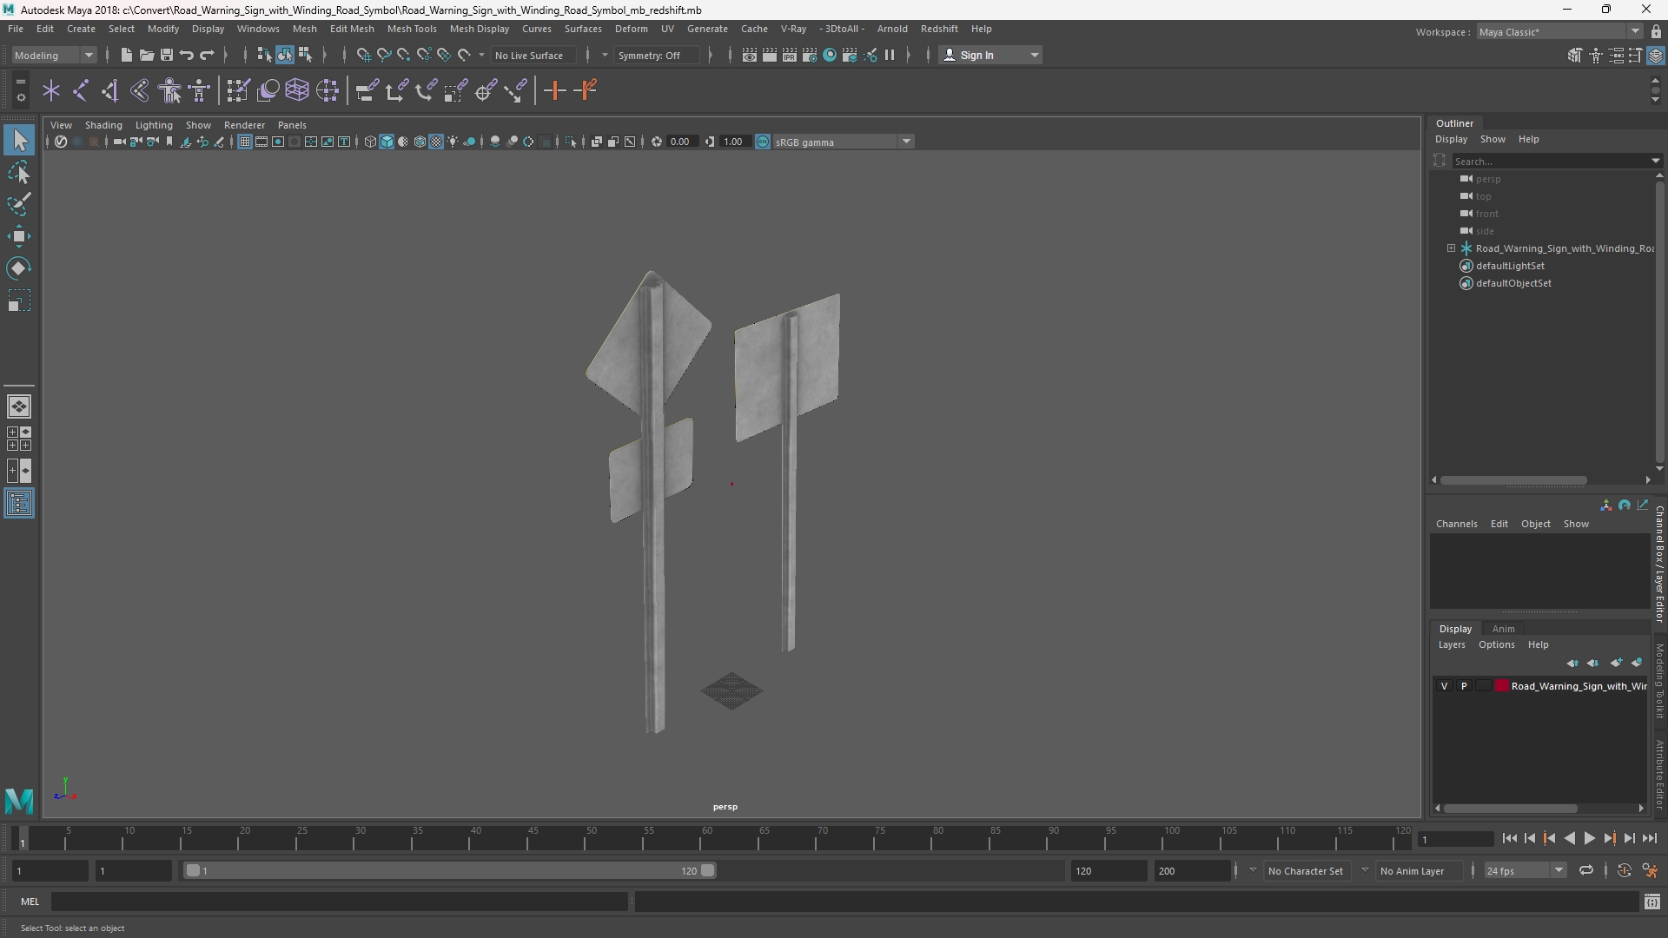The width and height of the screenshot is (1668, 938).
Task: Open the 24 fps dropdown
Action: click(1525, 870)
